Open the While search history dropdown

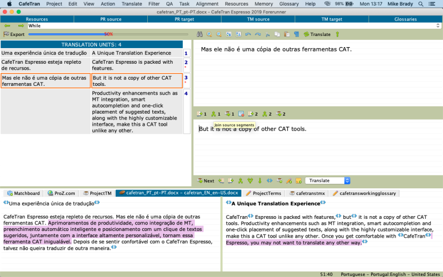[x=438, y=25]
